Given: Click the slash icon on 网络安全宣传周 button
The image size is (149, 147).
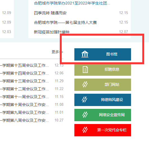Looking at the screenshot, I should (85, 114).
